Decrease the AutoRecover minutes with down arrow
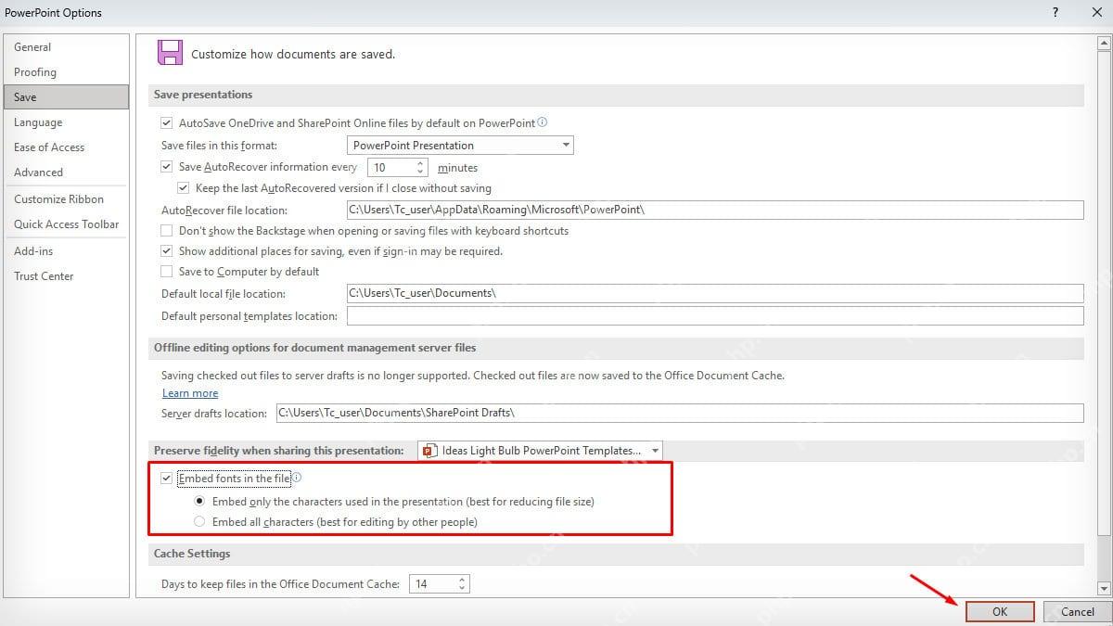 [420, 172]
